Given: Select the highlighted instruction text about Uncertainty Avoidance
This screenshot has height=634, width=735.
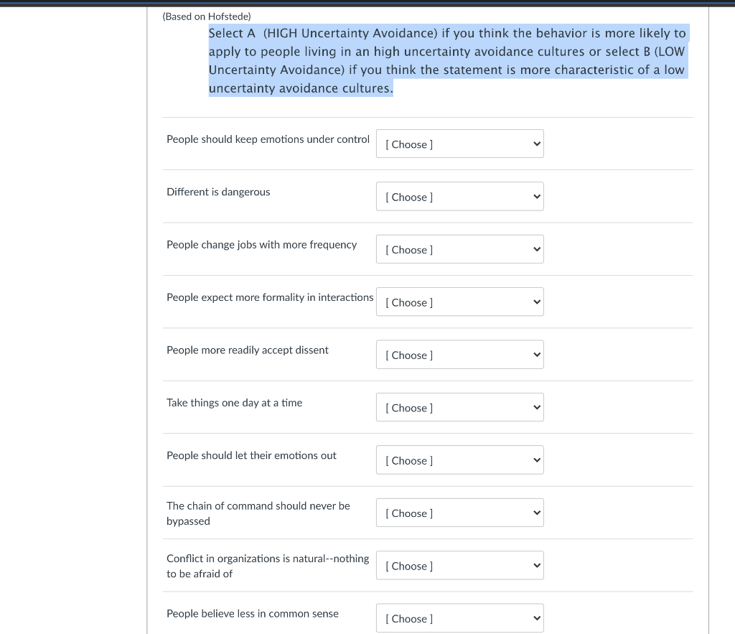Looking at the screenshot, I should 448,60.
